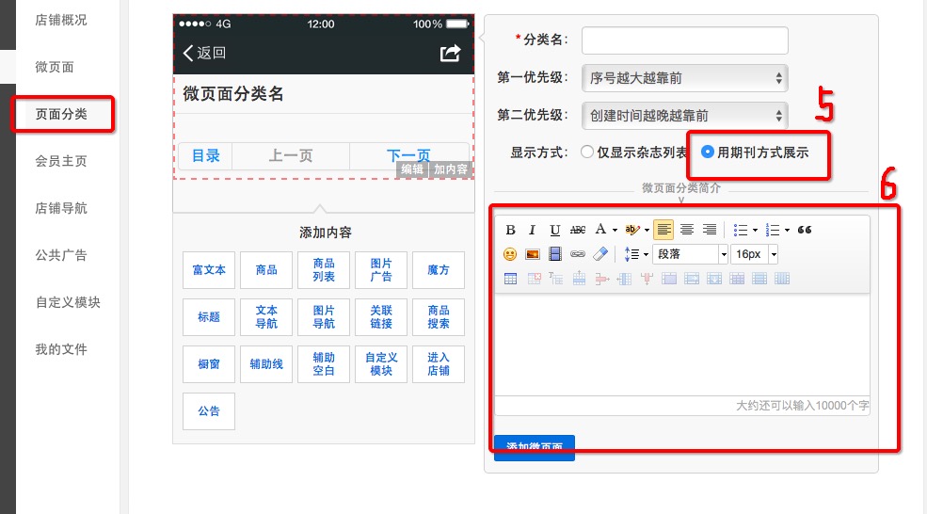Click inside the rich text editing area
The image size is (927, 514).
(682, 345)
